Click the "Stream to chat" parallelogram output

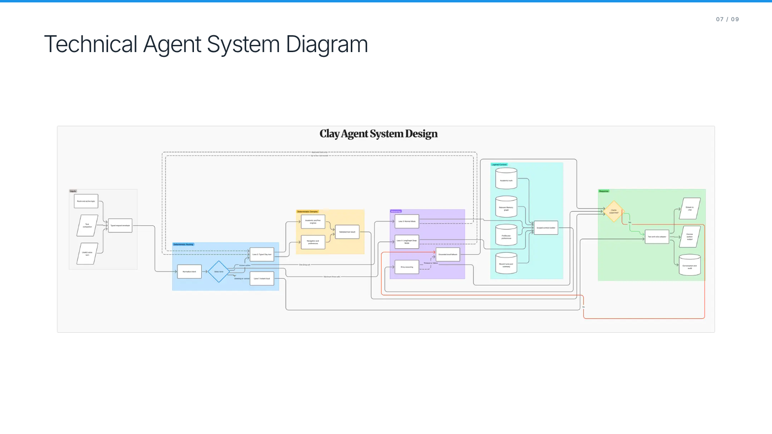point(689,208)
